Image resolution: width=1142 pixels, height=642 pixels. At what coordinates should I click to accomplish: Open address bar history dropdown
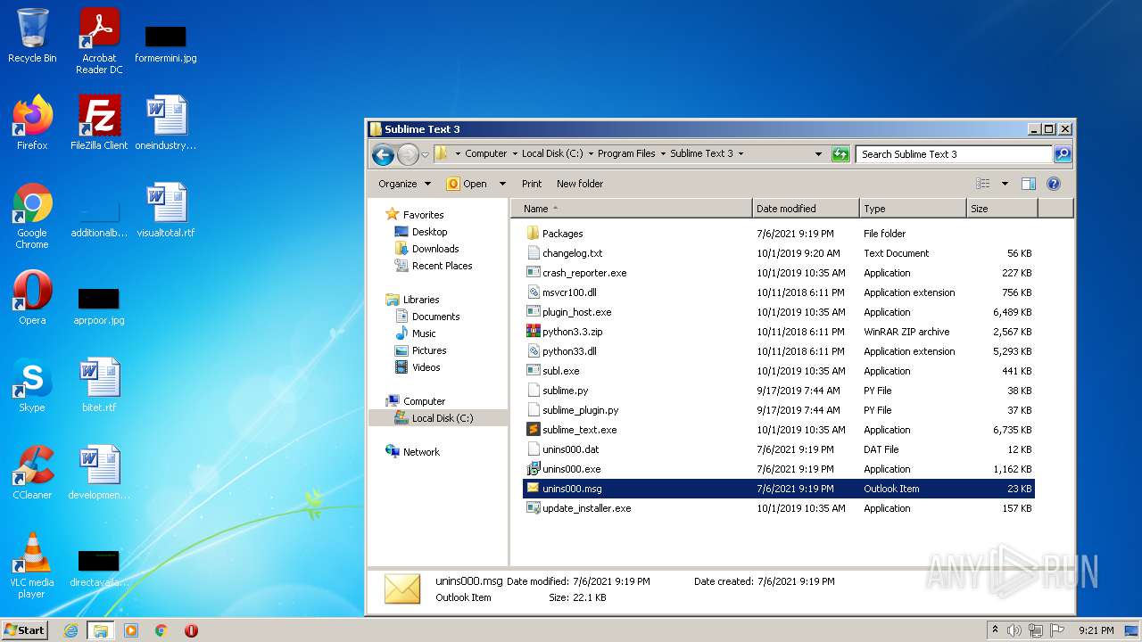818,154
